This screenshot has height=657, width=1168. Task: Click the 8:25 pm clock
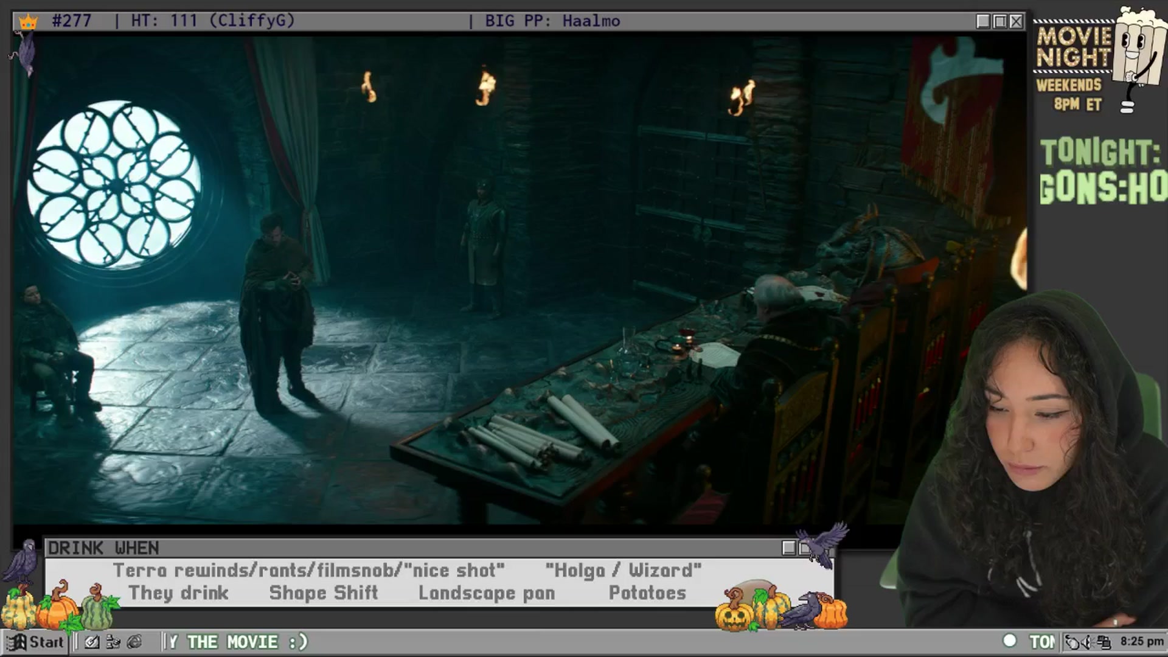(x=1141, y=641)
